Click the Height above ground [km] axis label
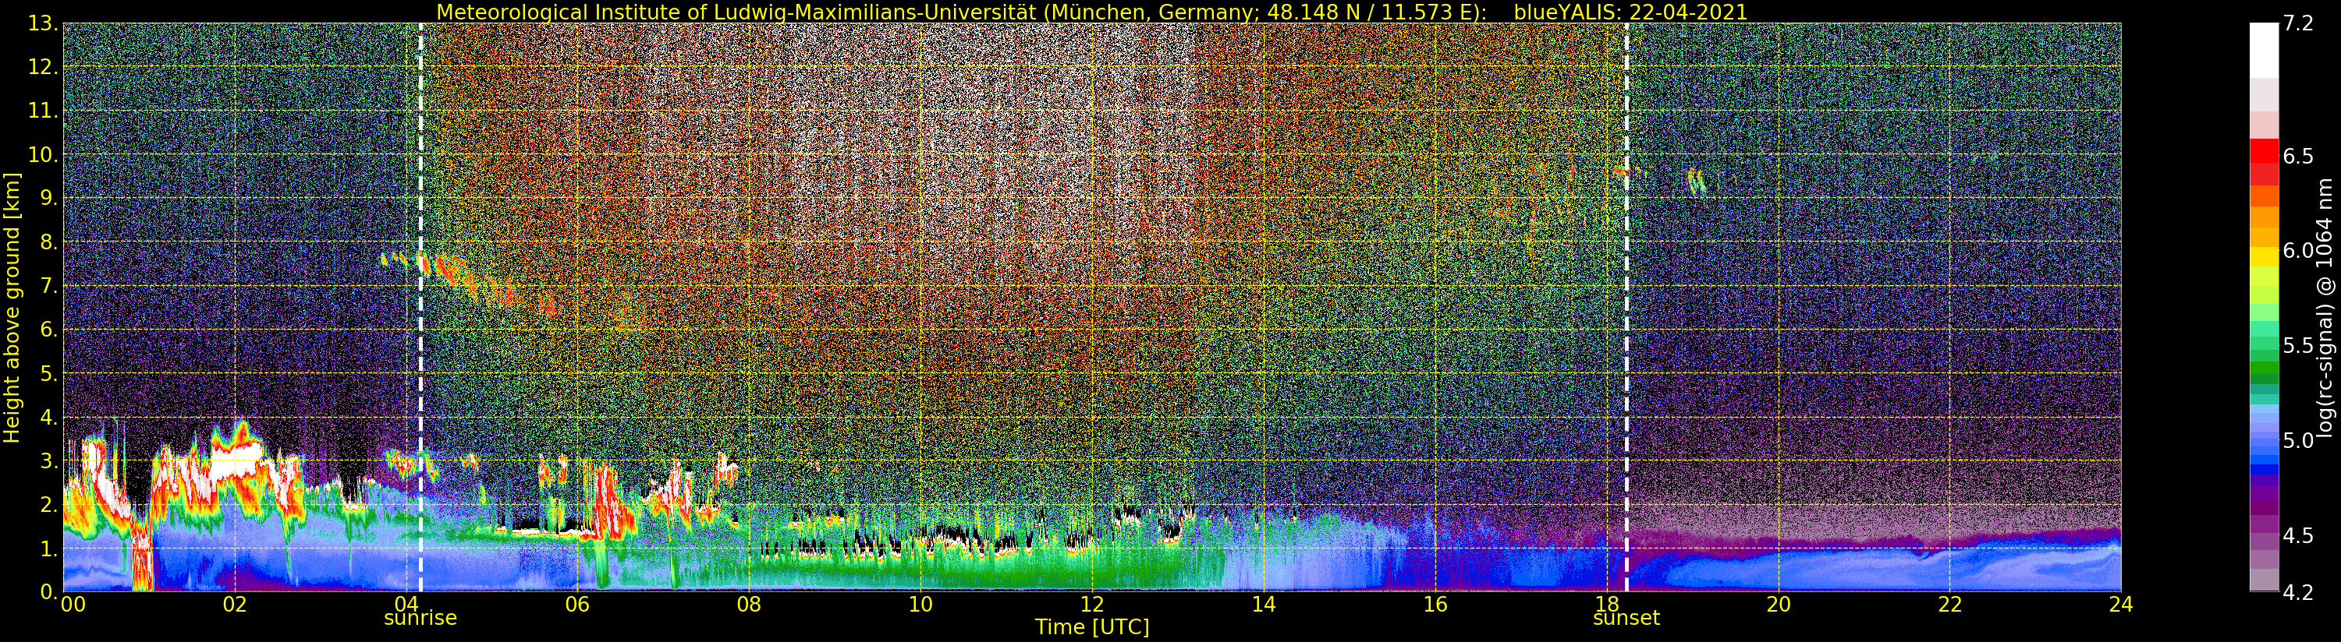Screen dimensions: 2341x642 click(x=12, y=308)
